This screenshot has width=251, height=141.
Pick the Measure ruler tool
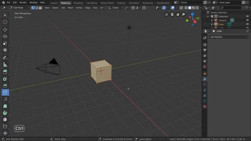click(x=5, y=65)
